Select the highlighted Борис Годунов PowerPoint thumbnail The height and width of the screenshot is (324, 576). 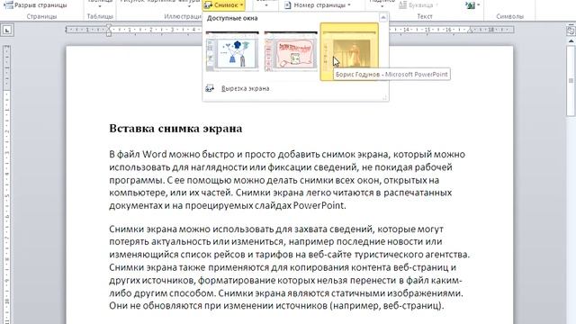click(349, 51)
